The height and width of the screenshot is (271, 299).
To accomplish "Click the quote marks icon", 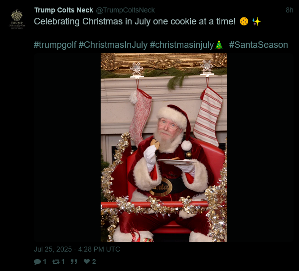I will coord(74,262).
